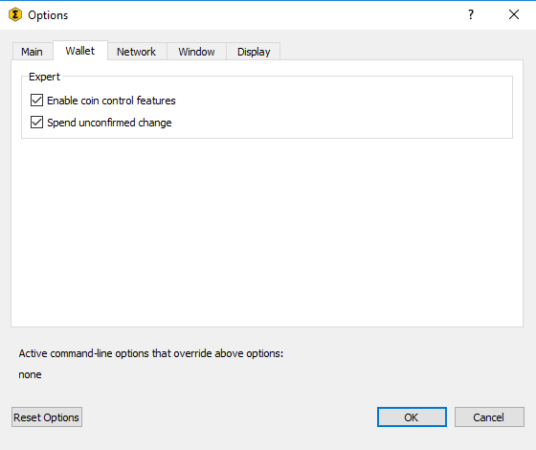Click the 'Spend unconfirmed change' label text

click(109, 123)
